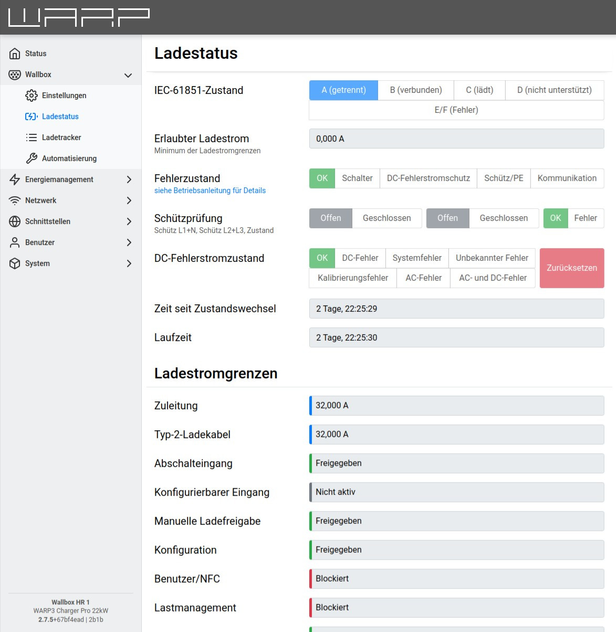Select the E/F (Fehler) state option
Screen dimensions: 616x632
(x=456, y=110)
